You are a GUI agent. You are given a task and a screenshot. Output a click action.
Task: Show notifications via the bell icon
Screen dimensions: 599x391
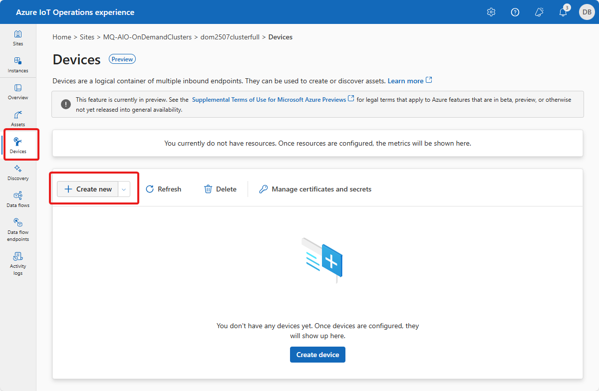(x=563, y=12)
